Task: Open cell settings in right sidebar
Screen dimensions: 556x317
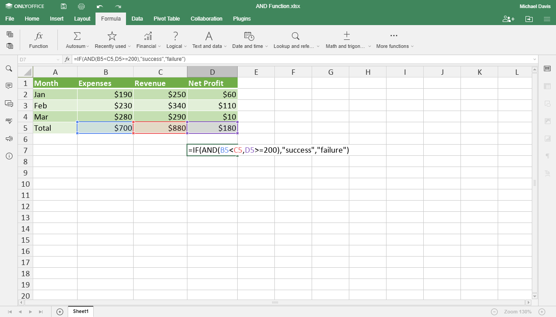Action: (x=547, y=69)
